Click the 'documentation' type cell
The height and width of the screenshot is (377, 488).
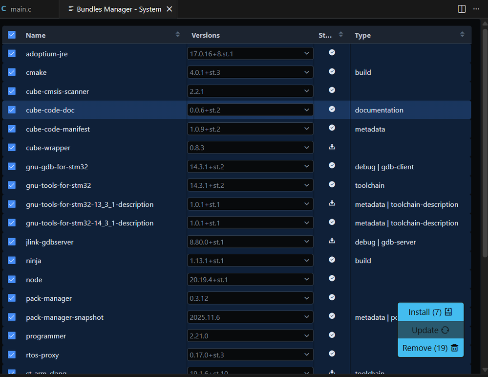point(379,110)
